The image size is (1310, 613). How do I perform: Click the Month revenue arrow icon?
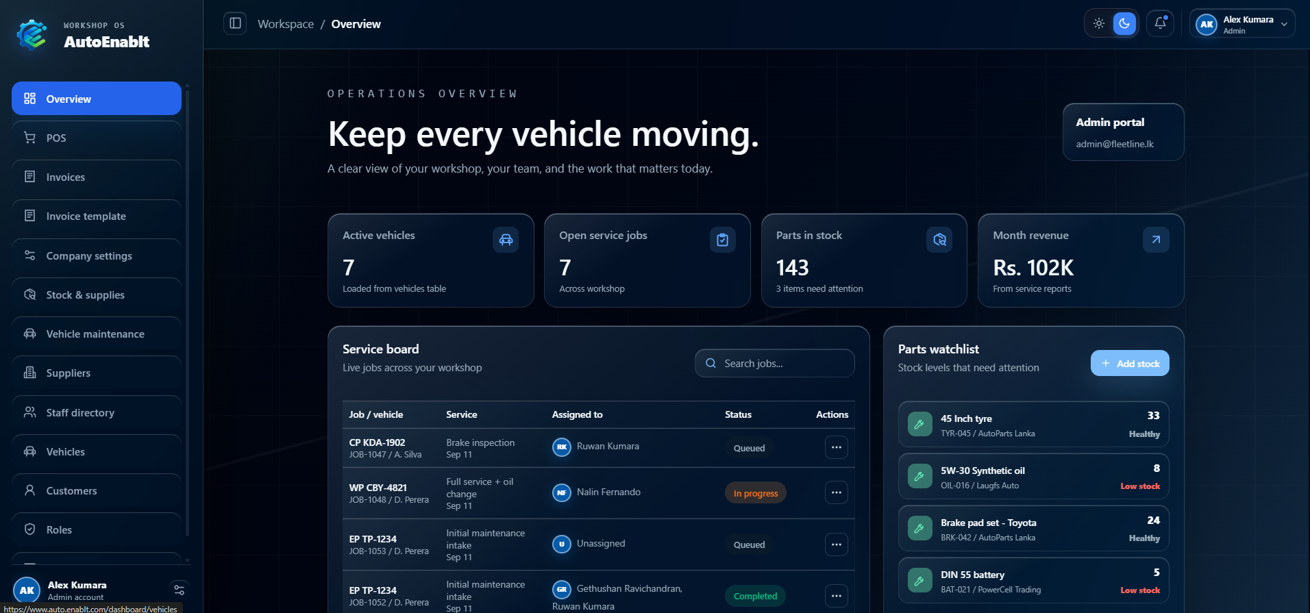click(1156, 240)
